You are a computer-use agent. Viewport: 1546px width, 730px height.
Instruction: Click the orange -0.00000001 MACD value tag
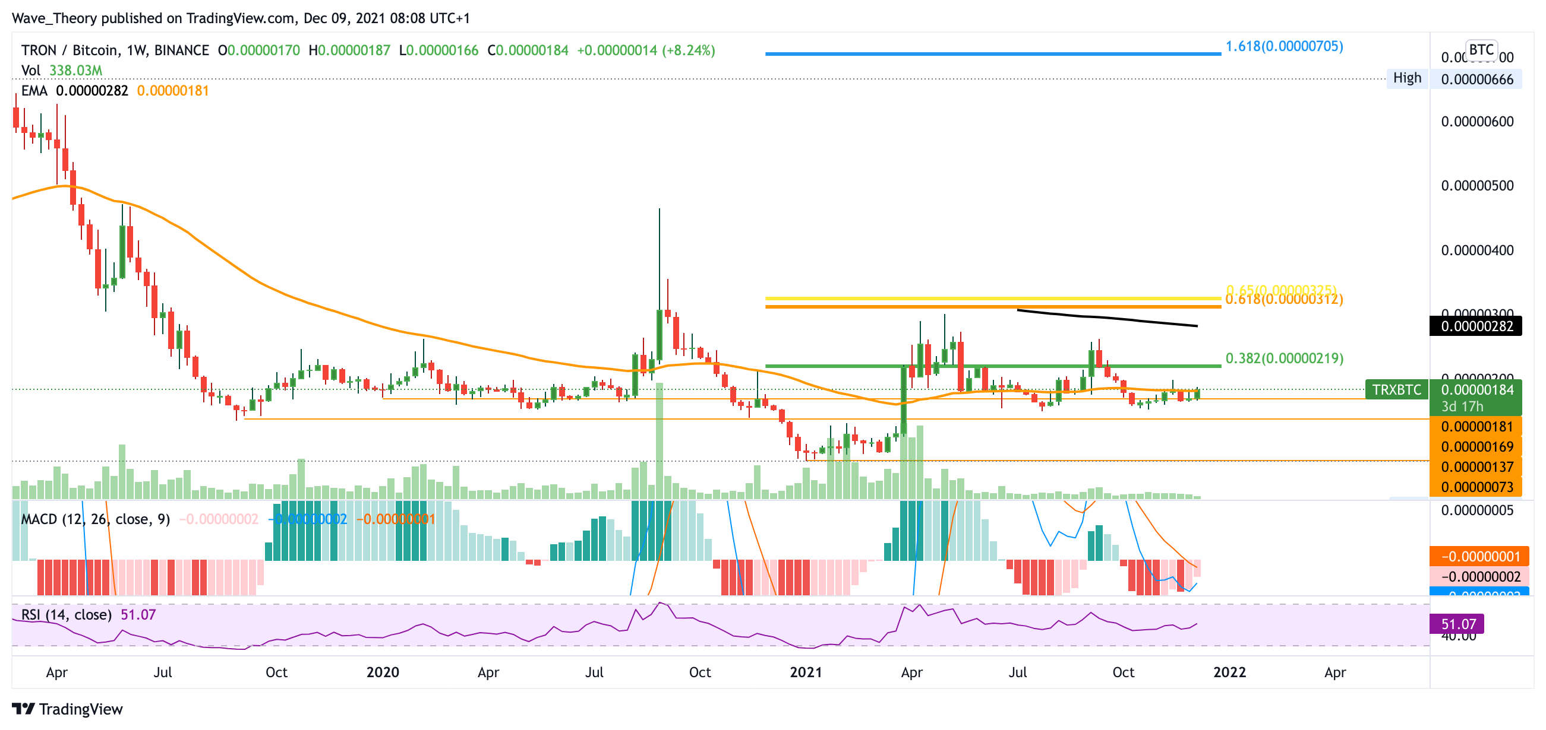tap(1479, 557)
